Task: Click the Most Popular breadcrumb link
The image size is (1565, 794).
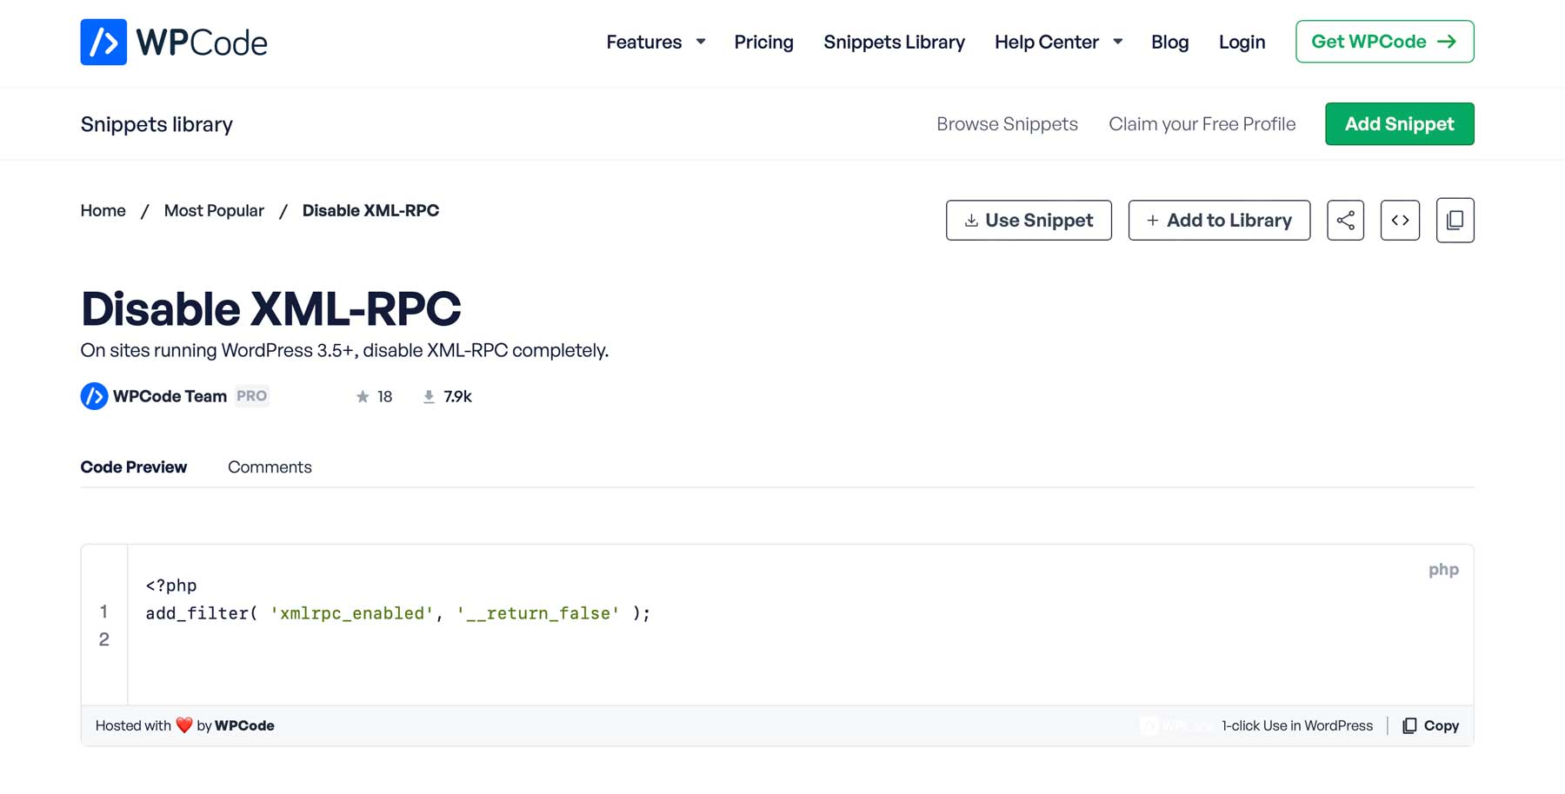Action: pyautogui.click(x=214, y=210)
